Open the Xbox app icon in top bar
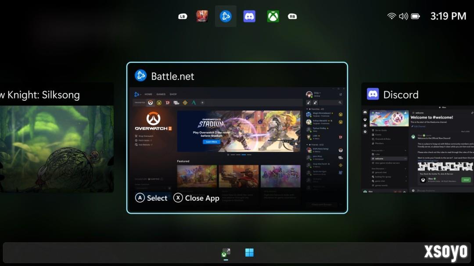The image size is (474, 266). pos(273,17)
